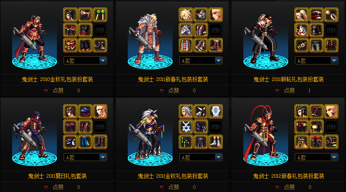Select the blue turban hat icon in 2011夏日礼包
The image size is (346, 192).
coord(85,111)
